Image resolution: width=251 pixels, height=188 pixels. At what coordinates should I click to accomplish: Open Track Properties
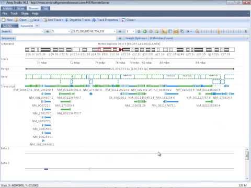[x=105, y=20]
